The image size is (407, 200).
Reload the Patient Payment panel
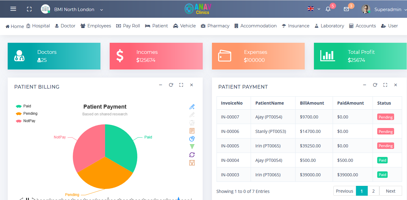tap(375, 85)
